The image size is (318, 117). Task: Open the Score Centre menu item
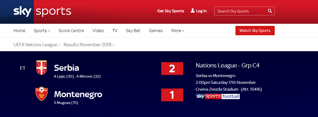coord(71,31)
